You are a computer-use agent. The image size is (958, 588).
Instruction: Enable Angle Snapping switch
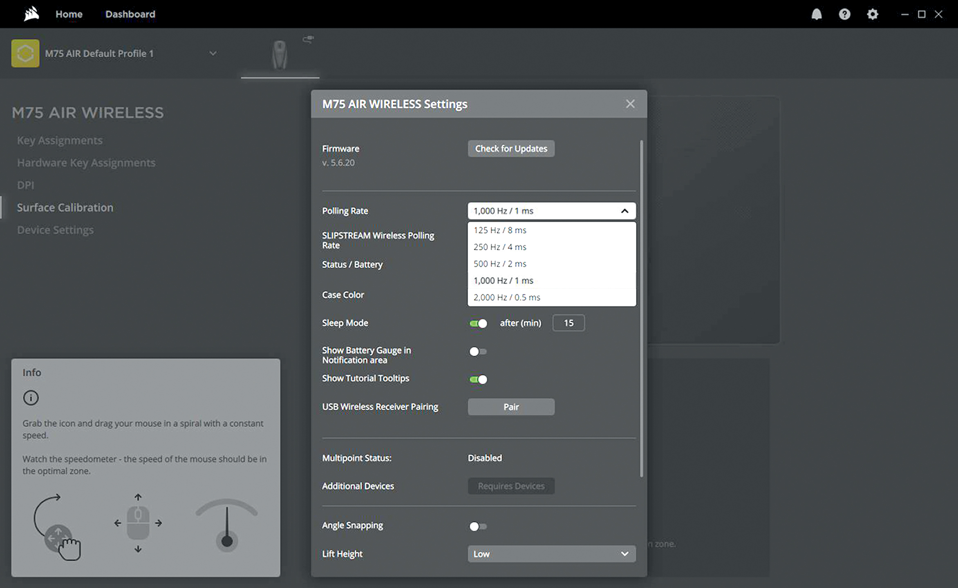click(x=478, y=526)
